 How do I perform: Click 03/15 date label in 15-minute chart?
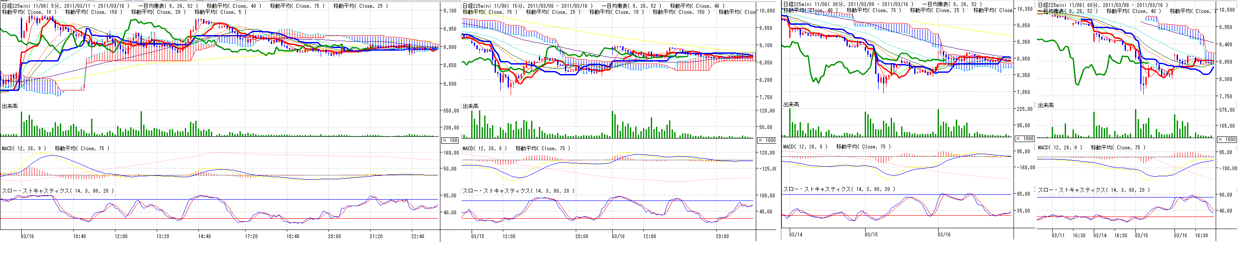pyautogui.click(x=477, y=236)
